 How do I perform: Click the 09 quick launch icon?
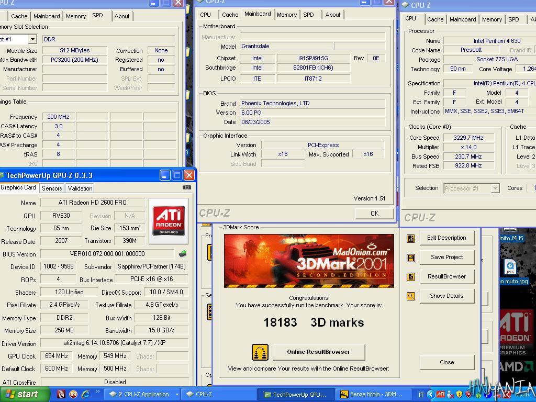[x=73, y=394]
